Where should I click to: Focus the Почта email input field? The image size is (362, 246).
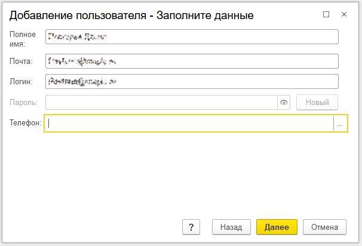point(191,61)
